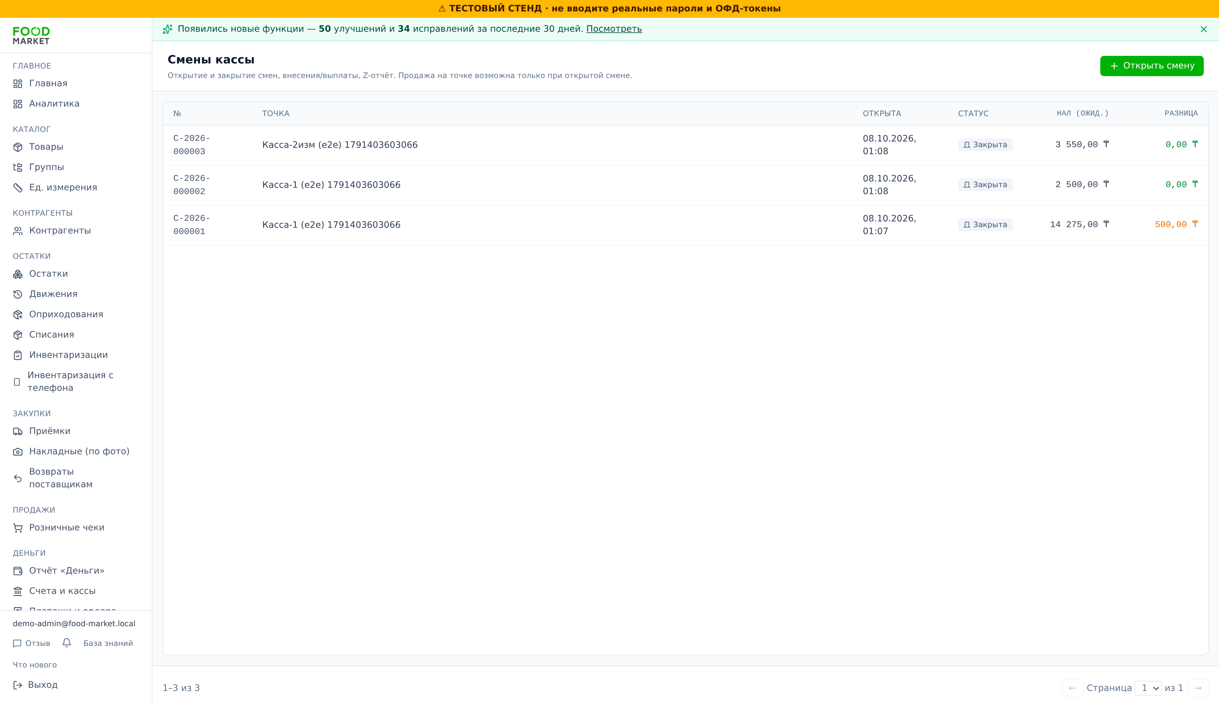The width and height of the screenshot is (1219, 703).
Task: Open Аналитика in the sidebar
Action: coord(54,104)
